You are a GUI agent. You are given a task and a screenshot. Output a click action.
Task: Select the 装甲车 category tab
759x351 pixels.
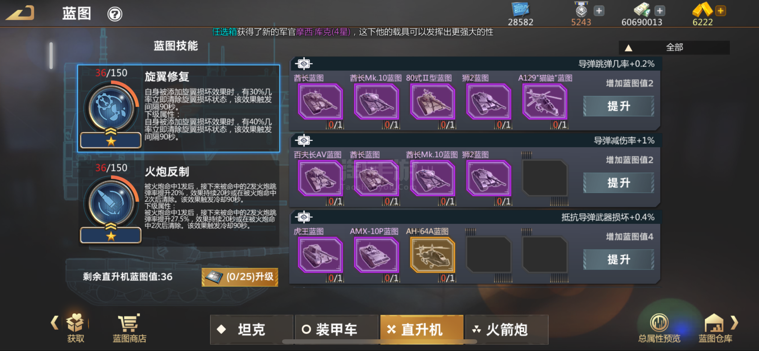[x=337, y=329]
